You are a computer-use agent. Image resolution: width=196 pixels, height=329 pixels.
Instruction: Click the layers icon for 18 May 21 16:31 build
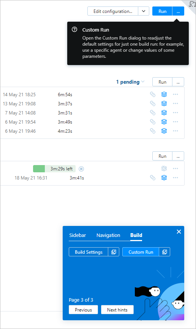pos(164,178)
